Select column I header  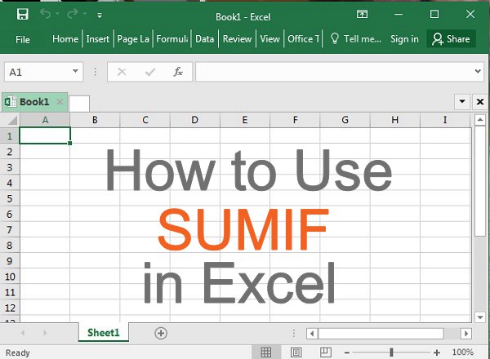pyautogui.click(x=445, y=120)
